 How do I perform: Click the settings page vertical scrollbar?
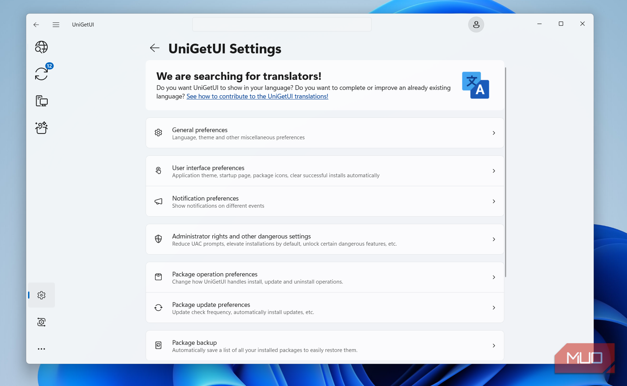coord(505,172)
